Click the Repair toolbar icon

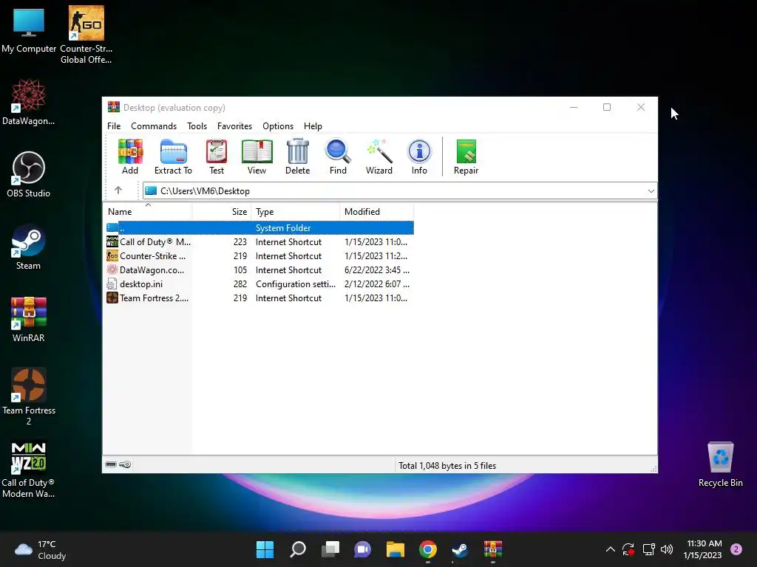pos(466,157)
